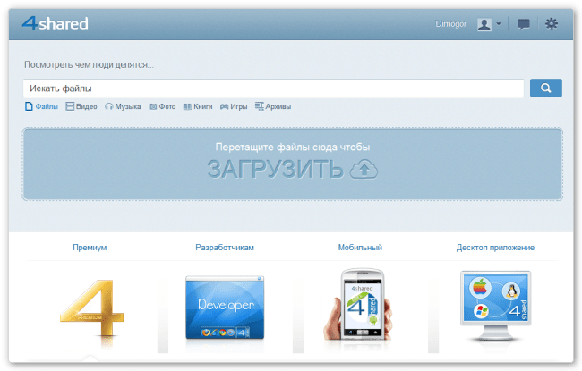This screenshot has width=582, height=371.
Task: Click the desktop monitor image
Action: tap(495, 306)
